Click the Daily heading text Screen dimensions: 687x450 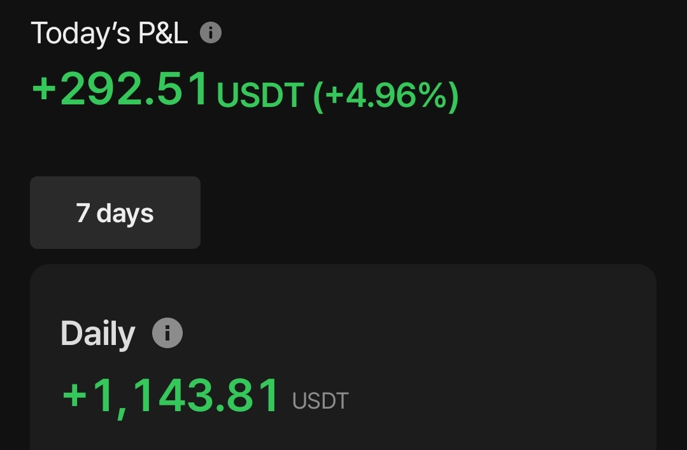(97, 334)
